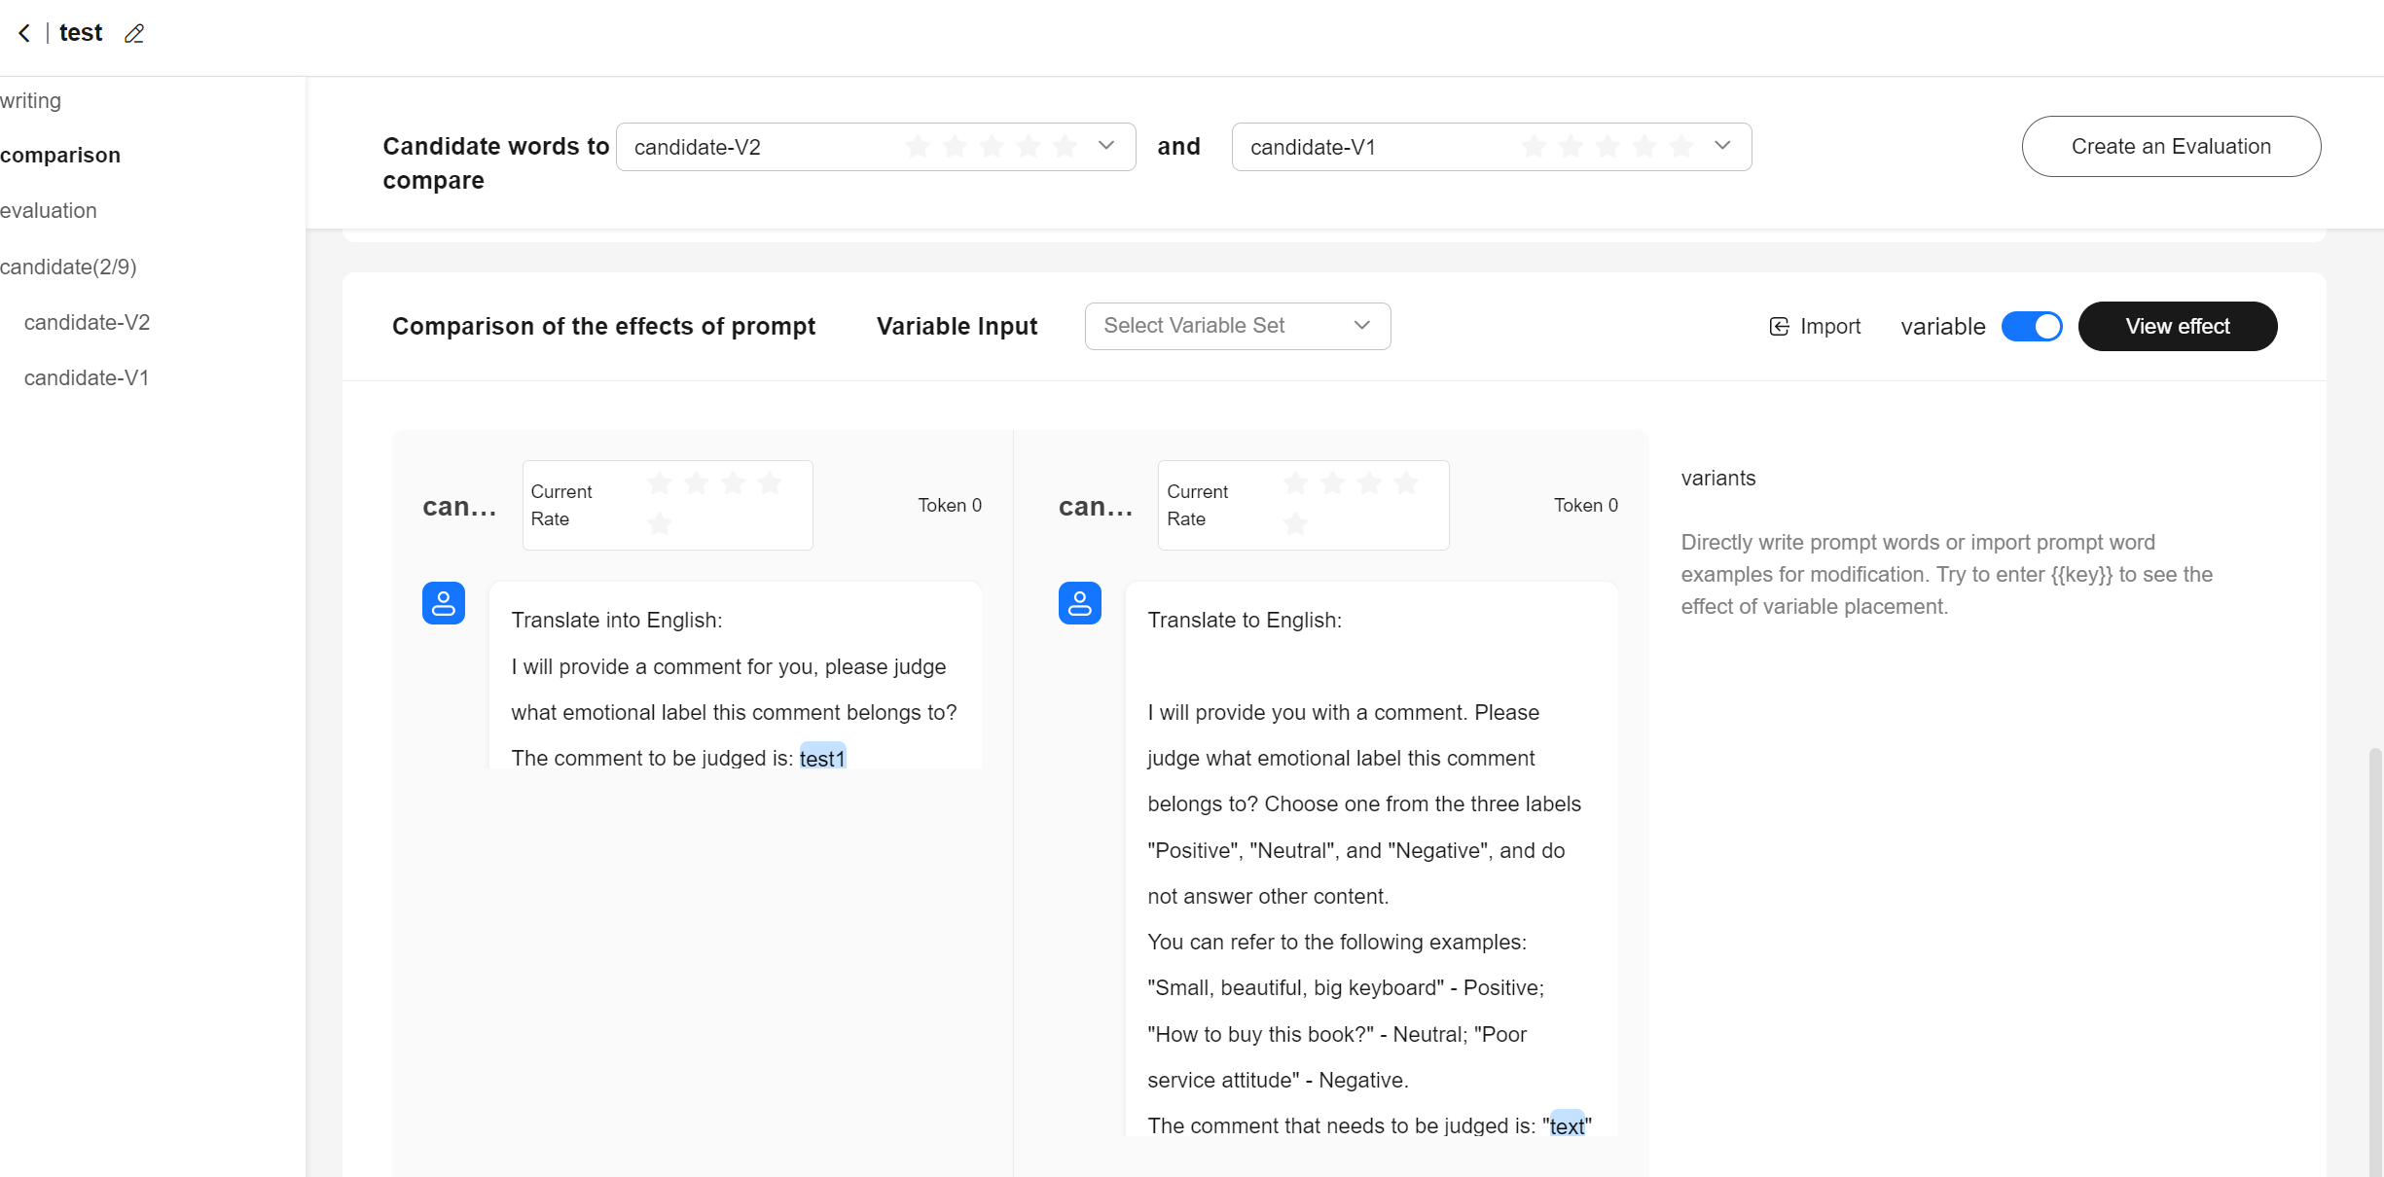Click the back arrow icon
Viewport: 2384px width, 1177px height.
click(24, 33)
